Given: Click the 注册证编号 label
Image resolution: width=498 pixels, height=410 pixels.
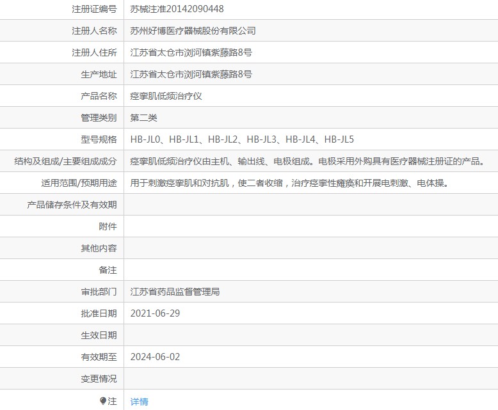Looking at the screenshot, I should pyautogui.click(x=94, y=9).
